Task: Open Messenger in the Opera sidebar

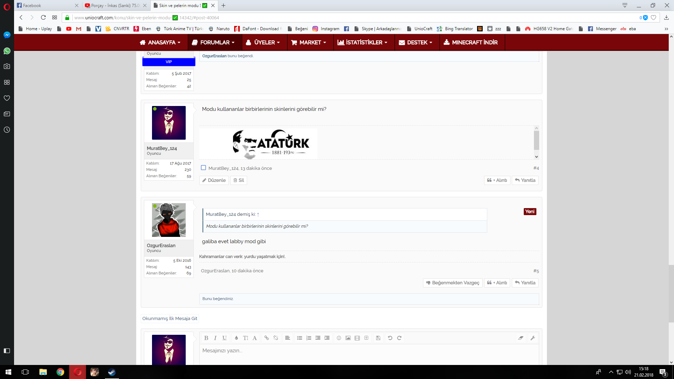Action: click(7, 35)
